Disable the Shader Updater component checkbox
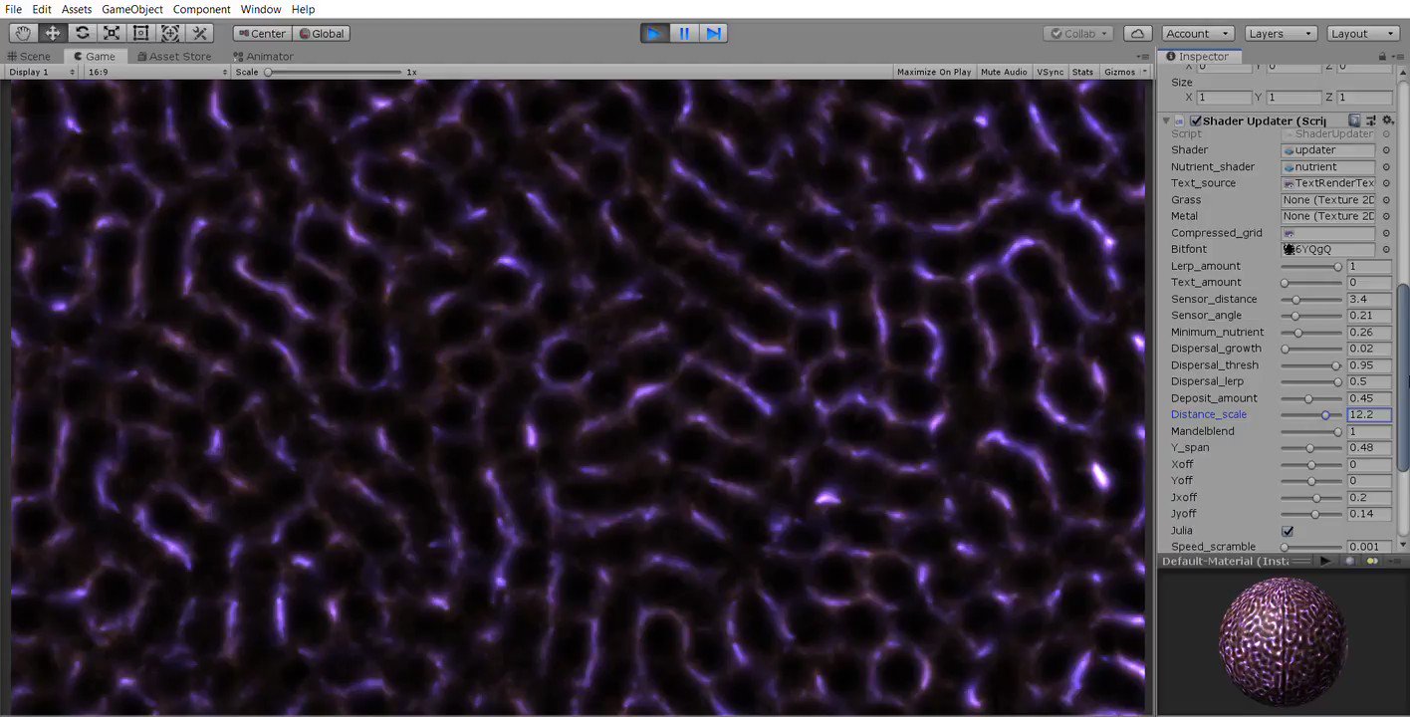 [1195, 120]
